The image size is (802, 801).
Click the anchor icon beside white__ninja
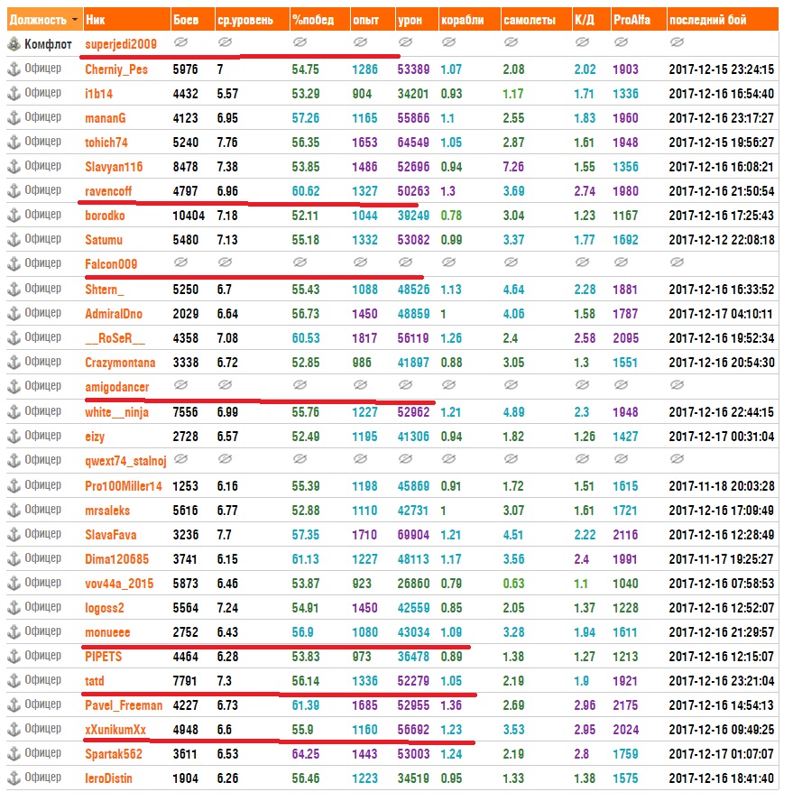click(14, 411)
